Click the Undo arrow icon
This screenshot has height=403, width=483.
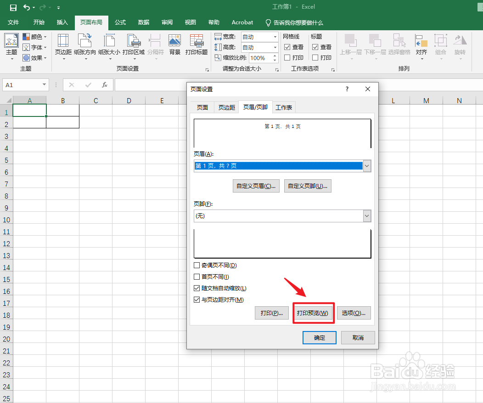click(x=27, y=7)
